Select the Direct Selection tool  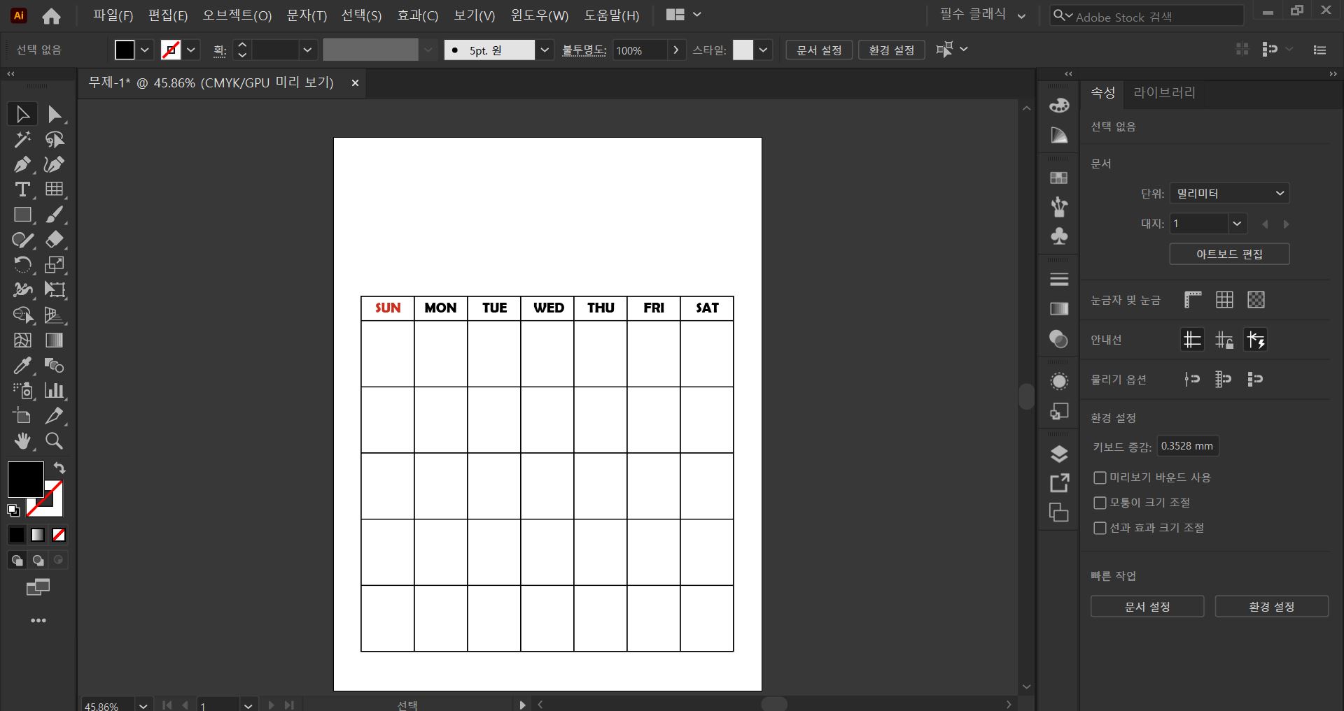[55, 114]
